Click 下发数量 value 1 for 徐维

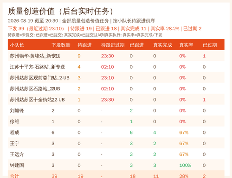(53, 121)
